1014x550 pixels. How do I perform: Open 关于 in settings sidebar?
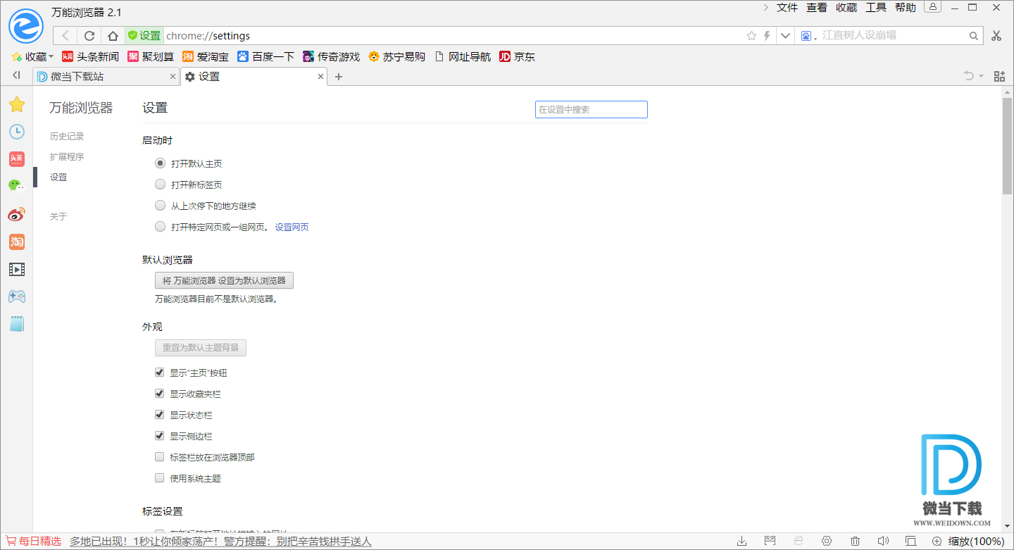(x=58, y=216)
